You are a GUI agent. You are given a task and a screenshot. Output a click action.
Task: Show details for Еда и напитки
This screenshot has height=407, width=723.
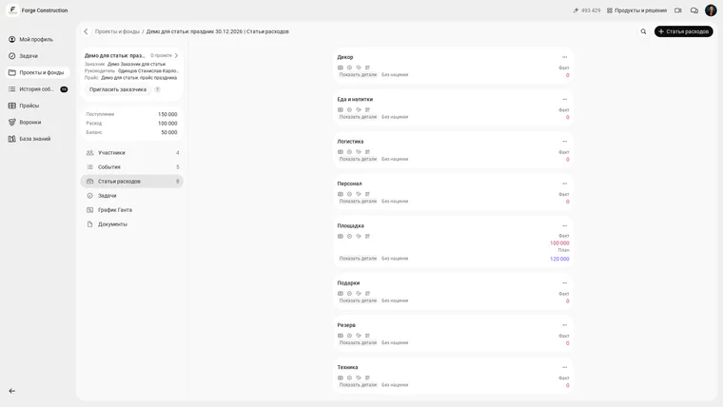tap(358, 117)
